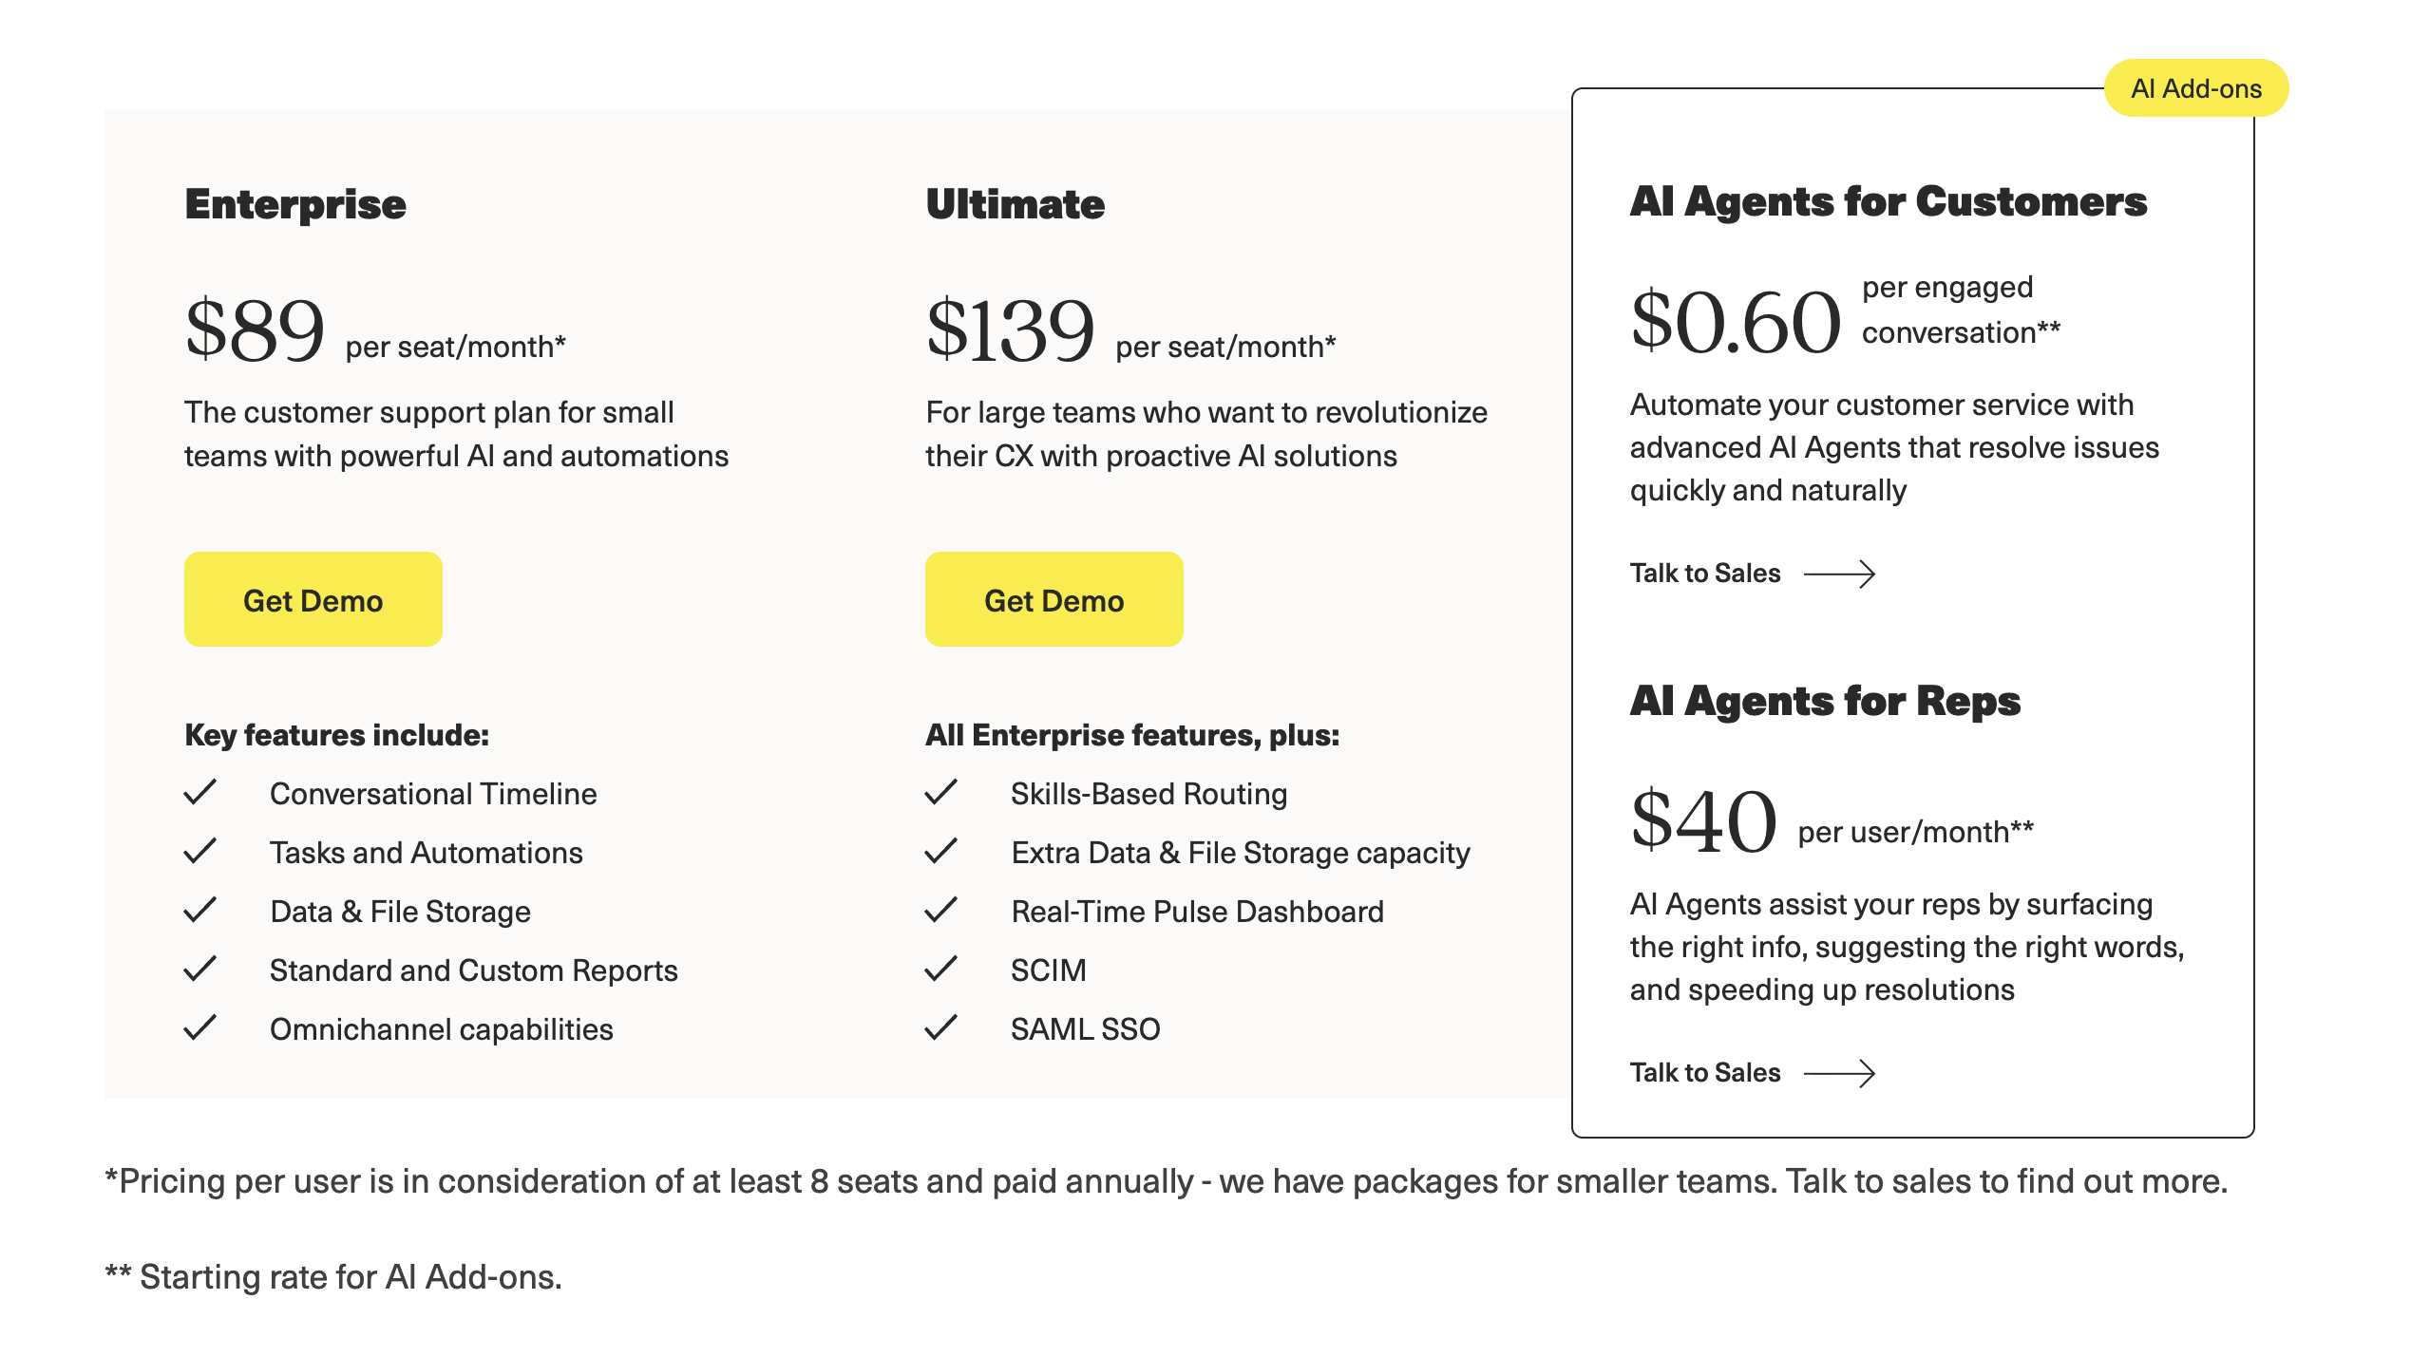Select the $0.60 conversation price text
Image resolution: width=2411 pixels, height=1356 pixels.
click(x=1736, y=321)
